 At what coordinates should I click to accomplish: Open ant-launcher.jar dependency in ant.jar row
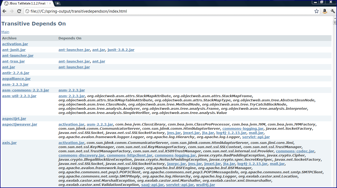(74, 67)
